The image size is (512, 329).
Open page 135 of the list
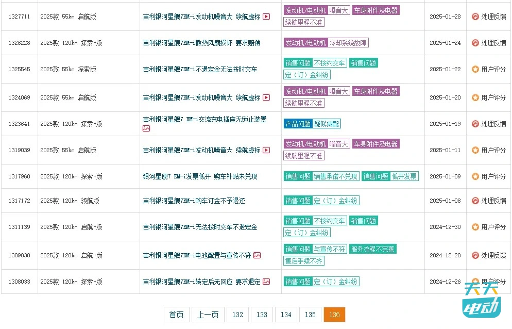click(310, 315)
